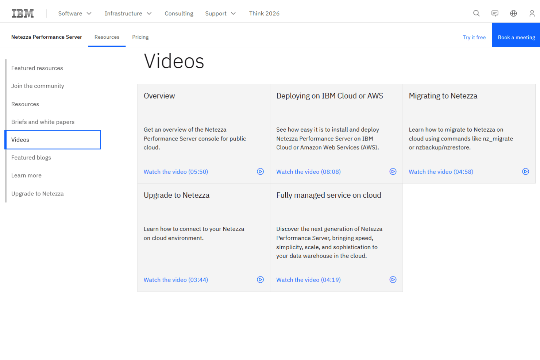Switch to the Pricing tab
This screenshot has width=540, height=360.
click(140, 37)
